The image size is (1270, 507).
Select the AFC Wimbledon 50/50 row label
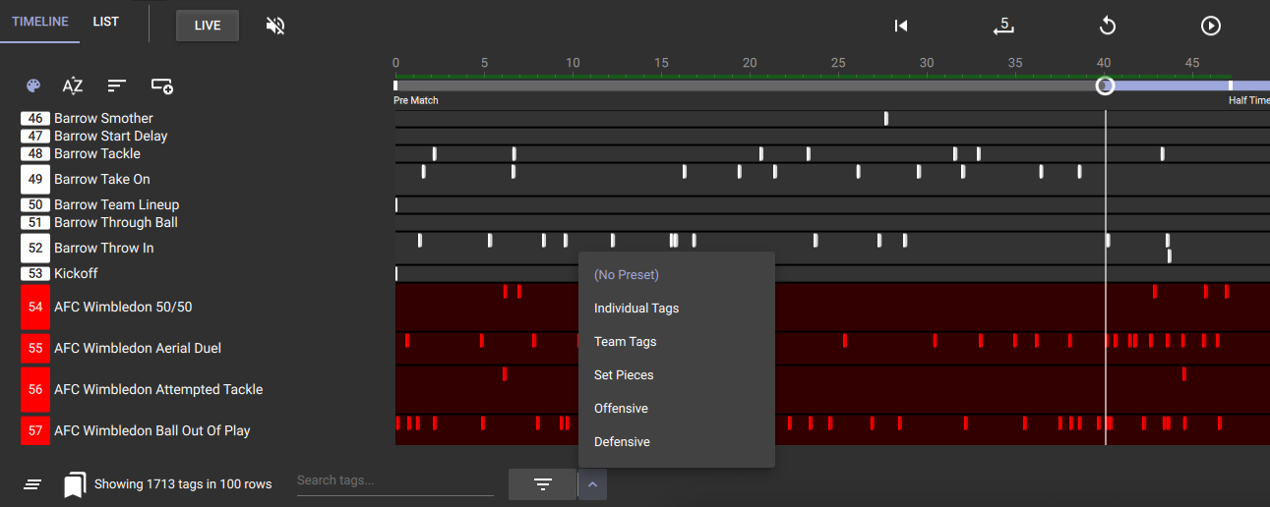tap(123, 307)
